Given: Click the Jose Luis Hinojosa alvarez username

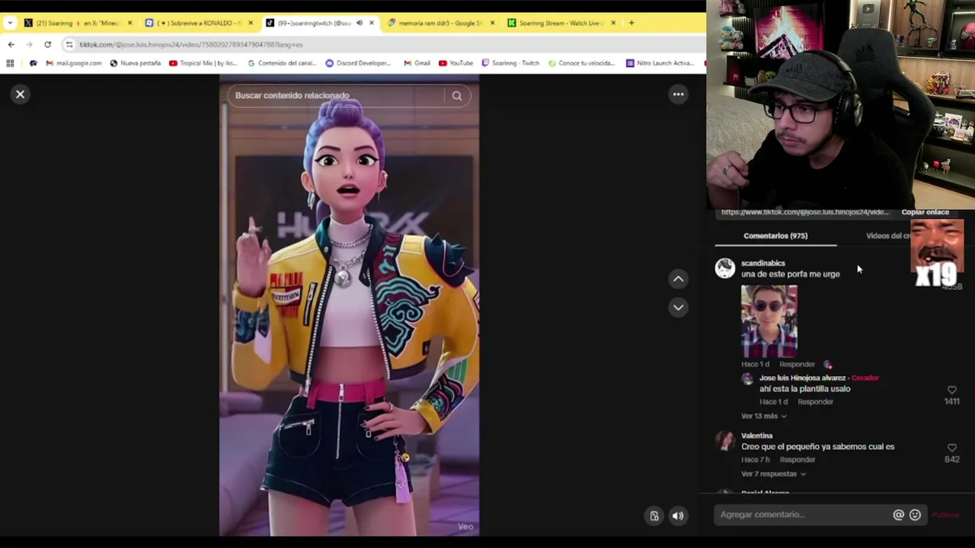Looking at the screenshot, I should 802,378.
